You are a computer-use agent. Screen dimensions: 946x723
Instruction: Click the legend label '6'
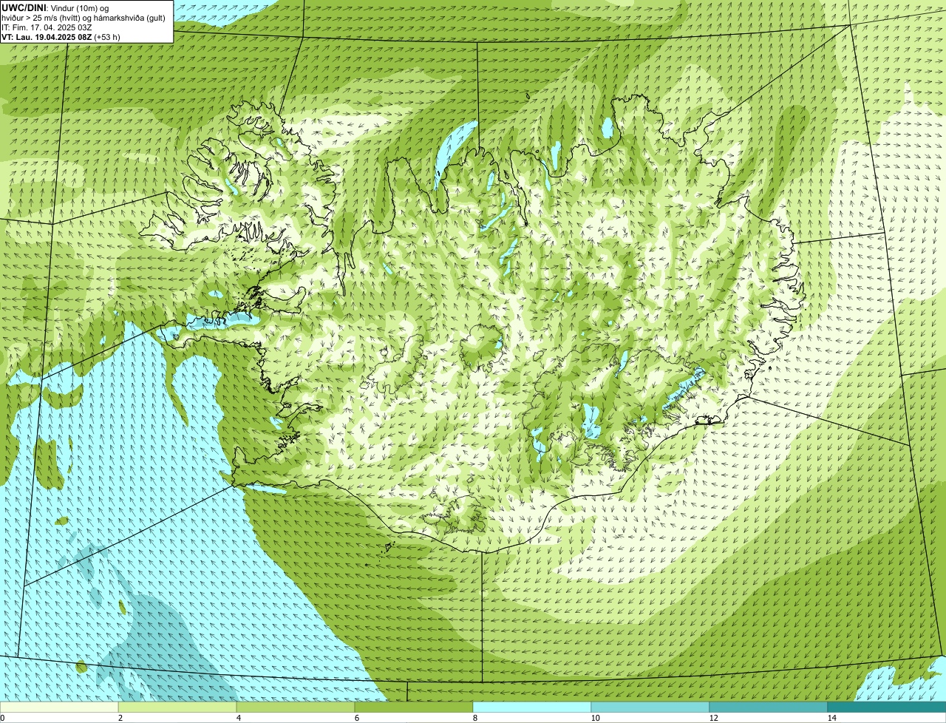coord(356,718)
